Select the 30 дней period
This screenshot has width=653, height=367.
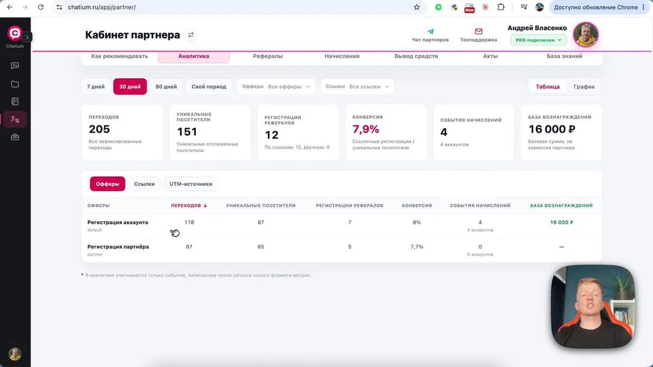pyautogui.click(x=130, y=86)
